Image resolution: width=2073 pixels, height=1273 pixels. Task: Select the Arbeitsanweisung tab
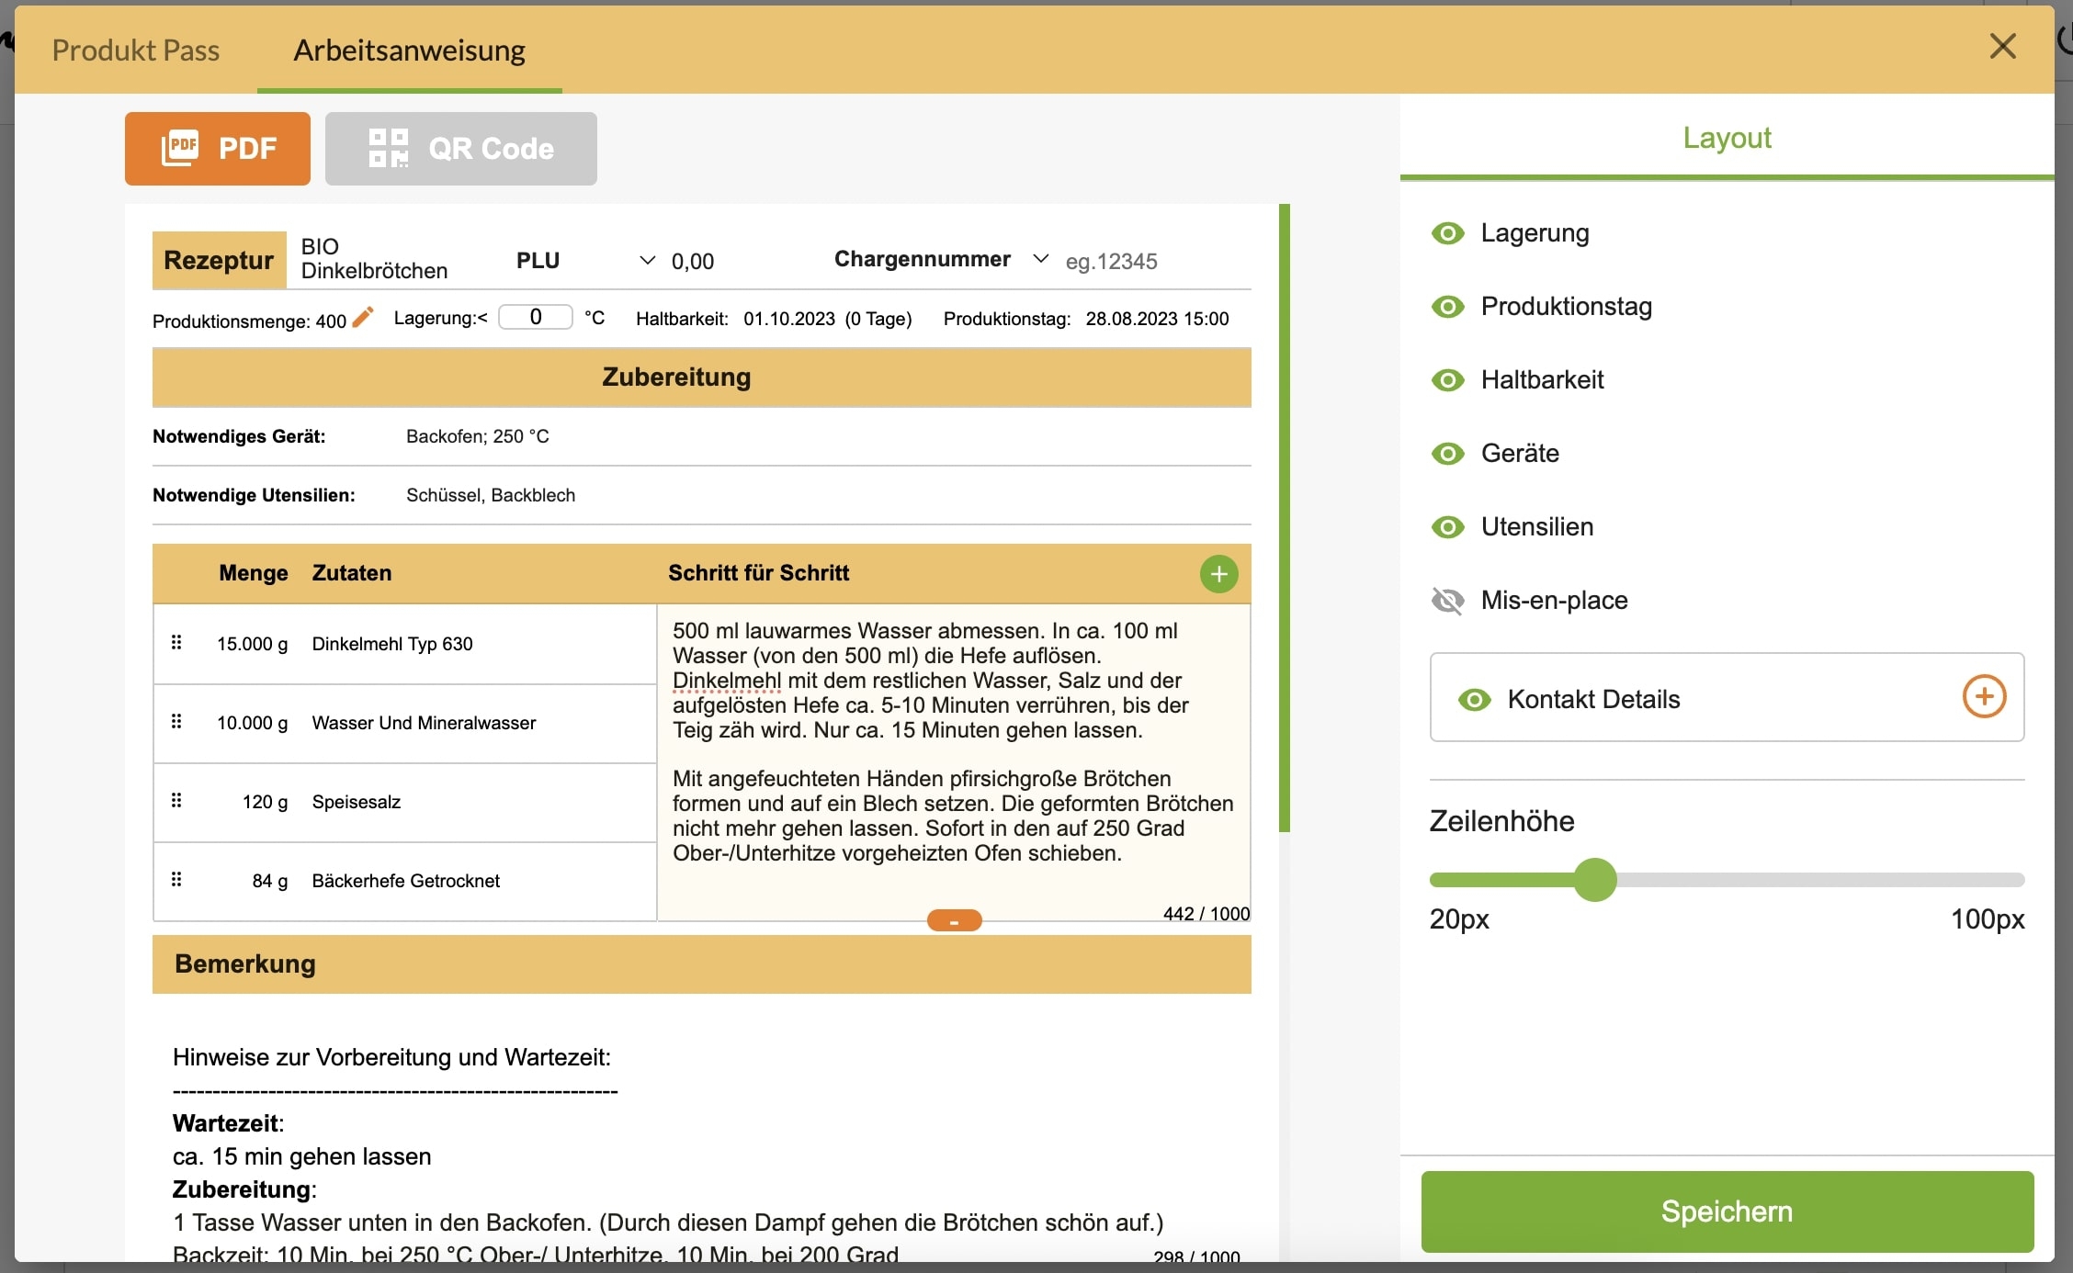tap(409, 50)
